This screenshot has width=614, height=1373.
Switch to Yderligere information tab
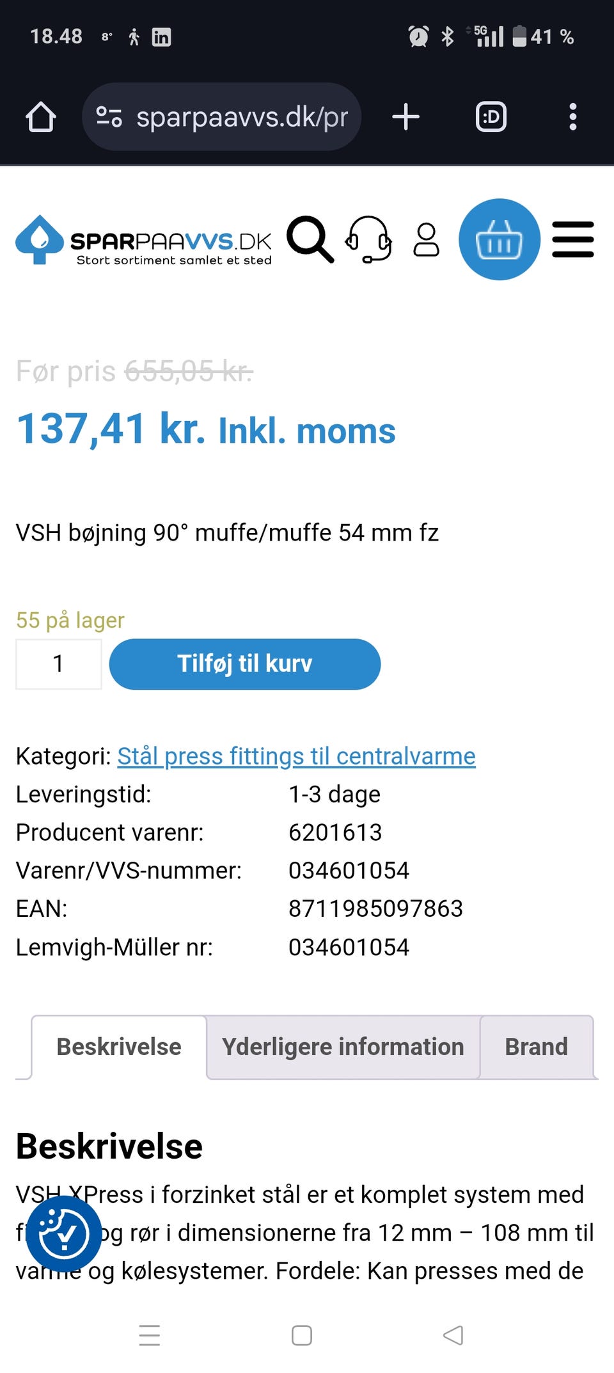tap(343, 1047)
